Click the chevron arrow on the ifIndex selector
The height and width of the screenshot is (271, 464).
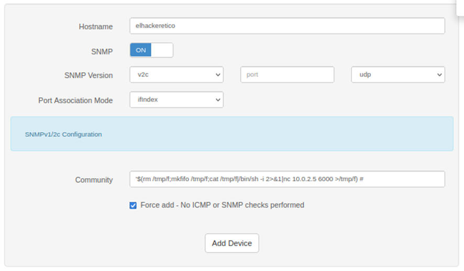click(218, 100)
